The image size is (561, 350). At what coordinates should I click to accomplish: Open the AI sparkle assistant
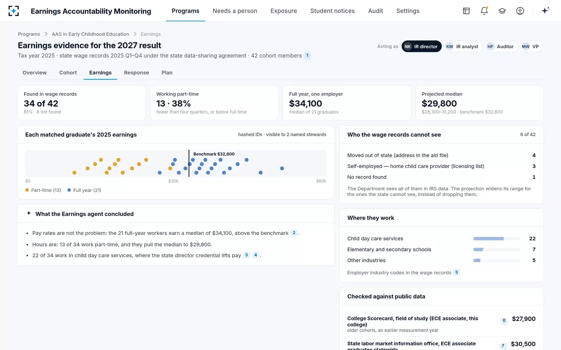tap(545, 10)
